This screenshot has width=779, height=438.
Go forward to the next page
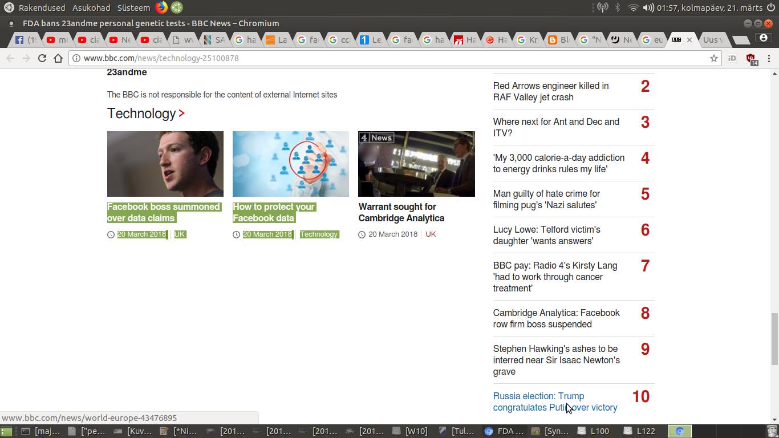(x=26, y=58)
